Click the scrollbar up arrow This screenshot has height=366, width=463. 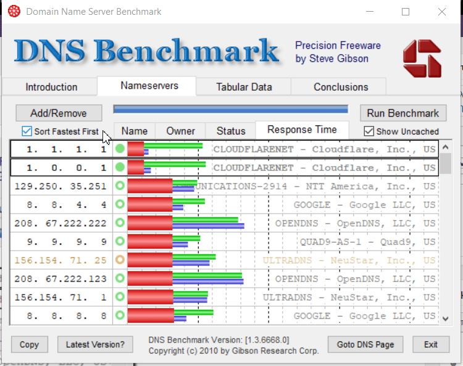coord(446,147)
